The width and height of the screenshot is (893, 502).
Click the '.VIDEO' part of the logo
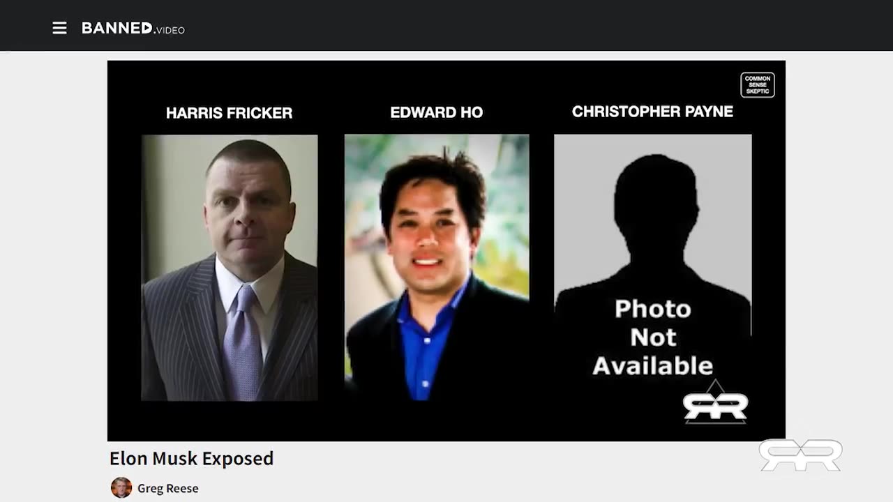(x=170, y=30)
